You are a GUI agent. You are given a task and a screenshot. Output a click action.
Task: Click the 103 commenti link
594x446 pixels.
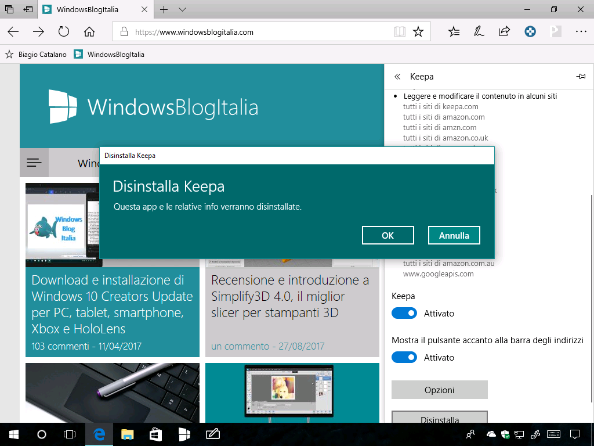click(x=60, y=346)
